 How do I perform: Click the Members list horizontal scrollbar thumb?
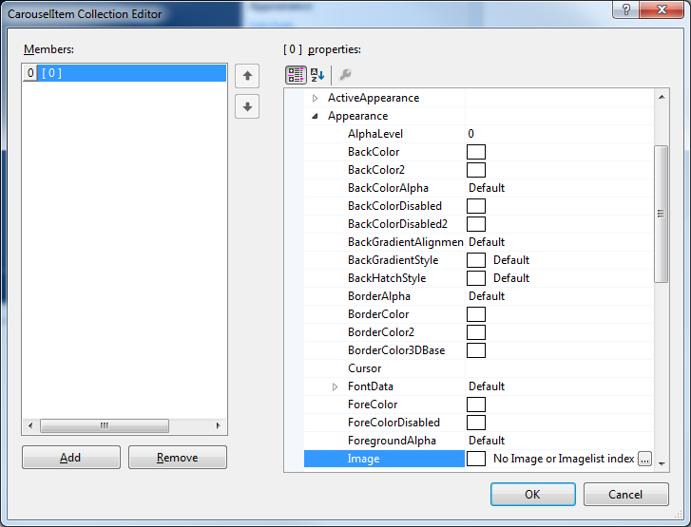(105, 425)
